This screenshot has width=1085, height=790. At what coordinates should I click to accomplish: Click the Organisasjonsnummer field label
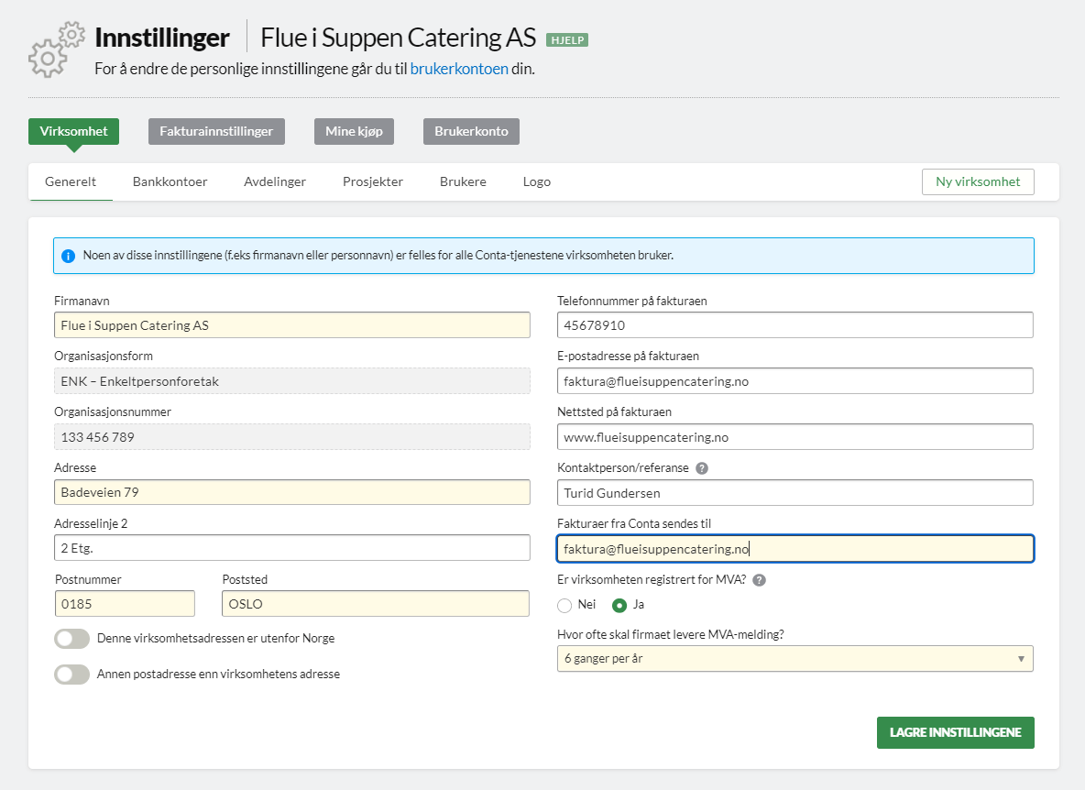pyautogui.click(x=113, y=412)
